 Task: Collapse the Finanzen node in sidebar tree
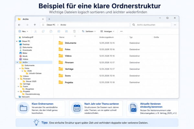pos(18,79)
